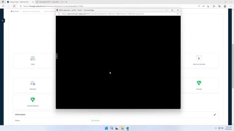Screen dimensions: 234x131
Task: Click Read aloud icon in noVNC popup
Action: pyautogui.click(x=178, y=14)
